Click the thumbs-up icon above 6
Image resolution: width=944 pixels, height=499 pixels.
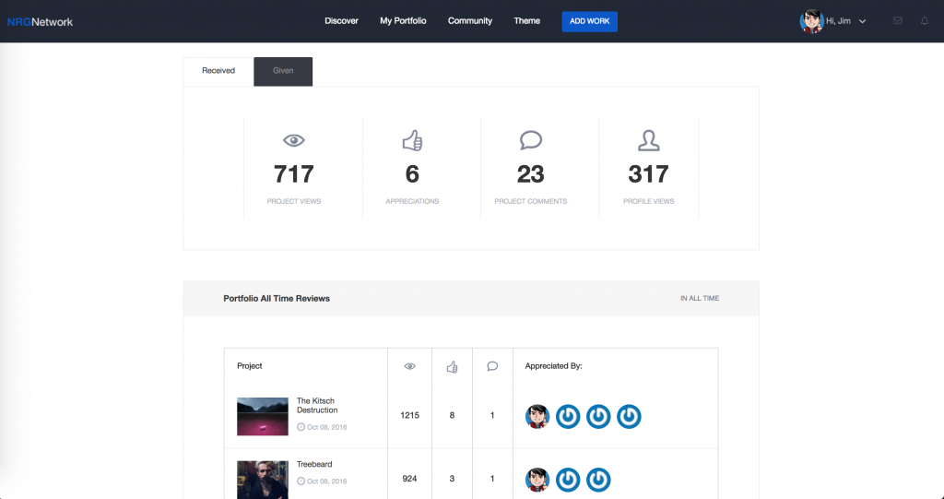(x=412, y=140)
